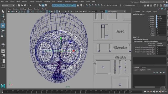Save the scene with disk icon
The width and height of the screenshot is (168, 94).
click(25, 5)
